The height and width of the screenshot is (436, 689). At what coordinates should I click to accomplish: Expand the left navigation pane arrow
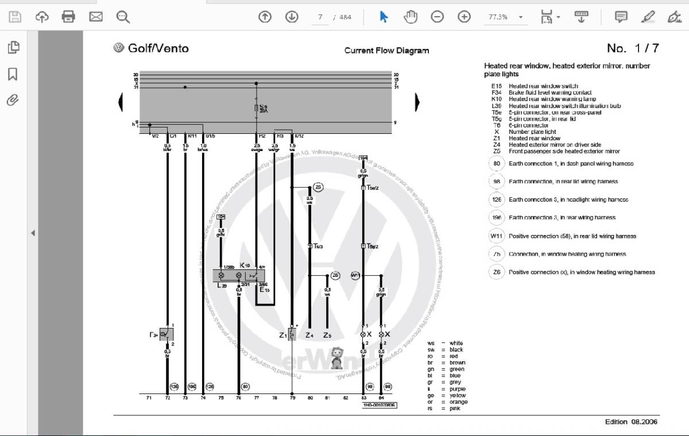point(33,233)
